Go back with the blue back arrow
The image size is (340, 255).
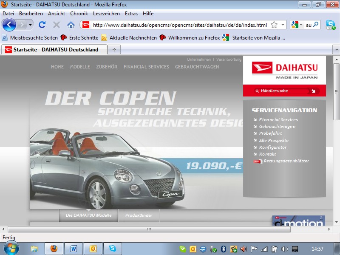click(9, 25)
